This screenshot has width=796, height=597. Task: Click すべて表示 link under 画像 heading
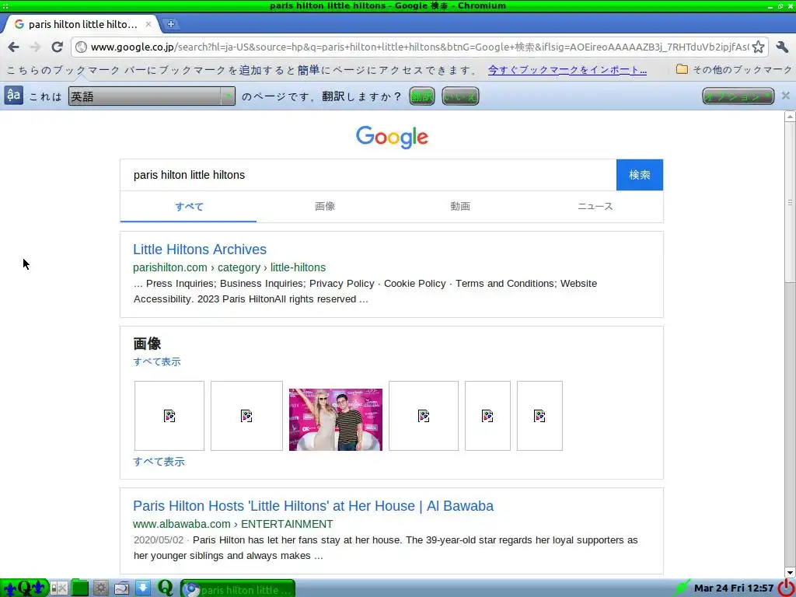point(157,361)
